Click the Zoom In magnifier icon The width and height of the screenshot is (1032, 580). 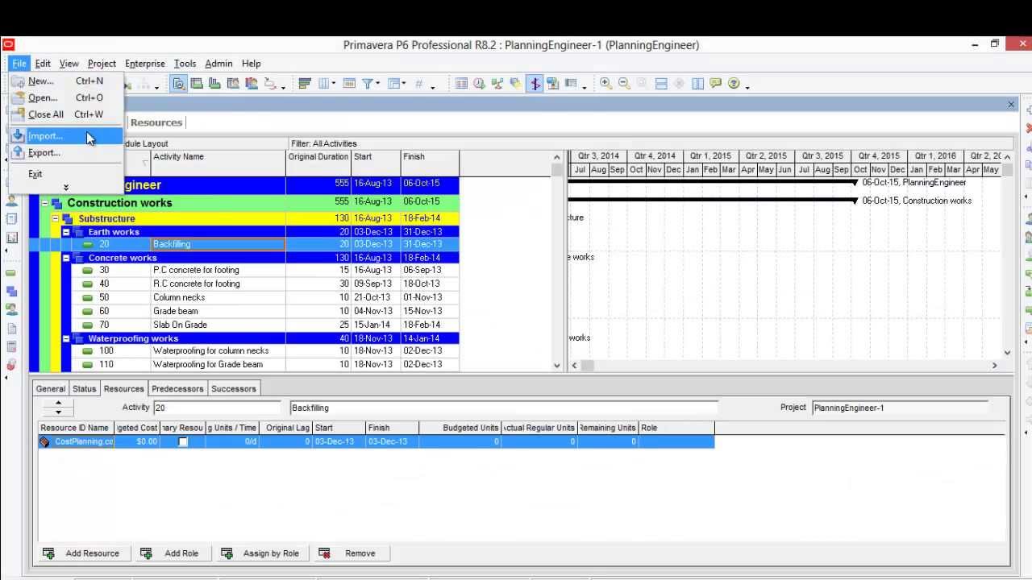[606, 84]
